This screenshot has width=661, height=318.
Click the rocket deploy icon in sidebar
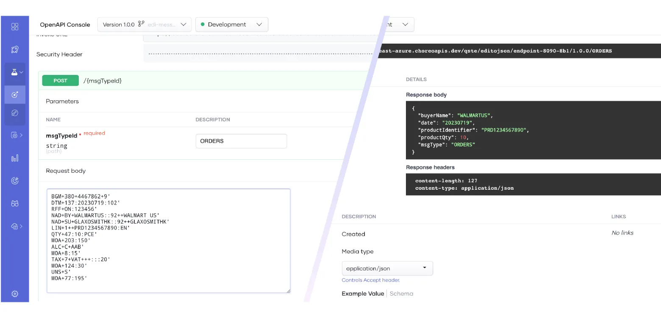point(15,50)
